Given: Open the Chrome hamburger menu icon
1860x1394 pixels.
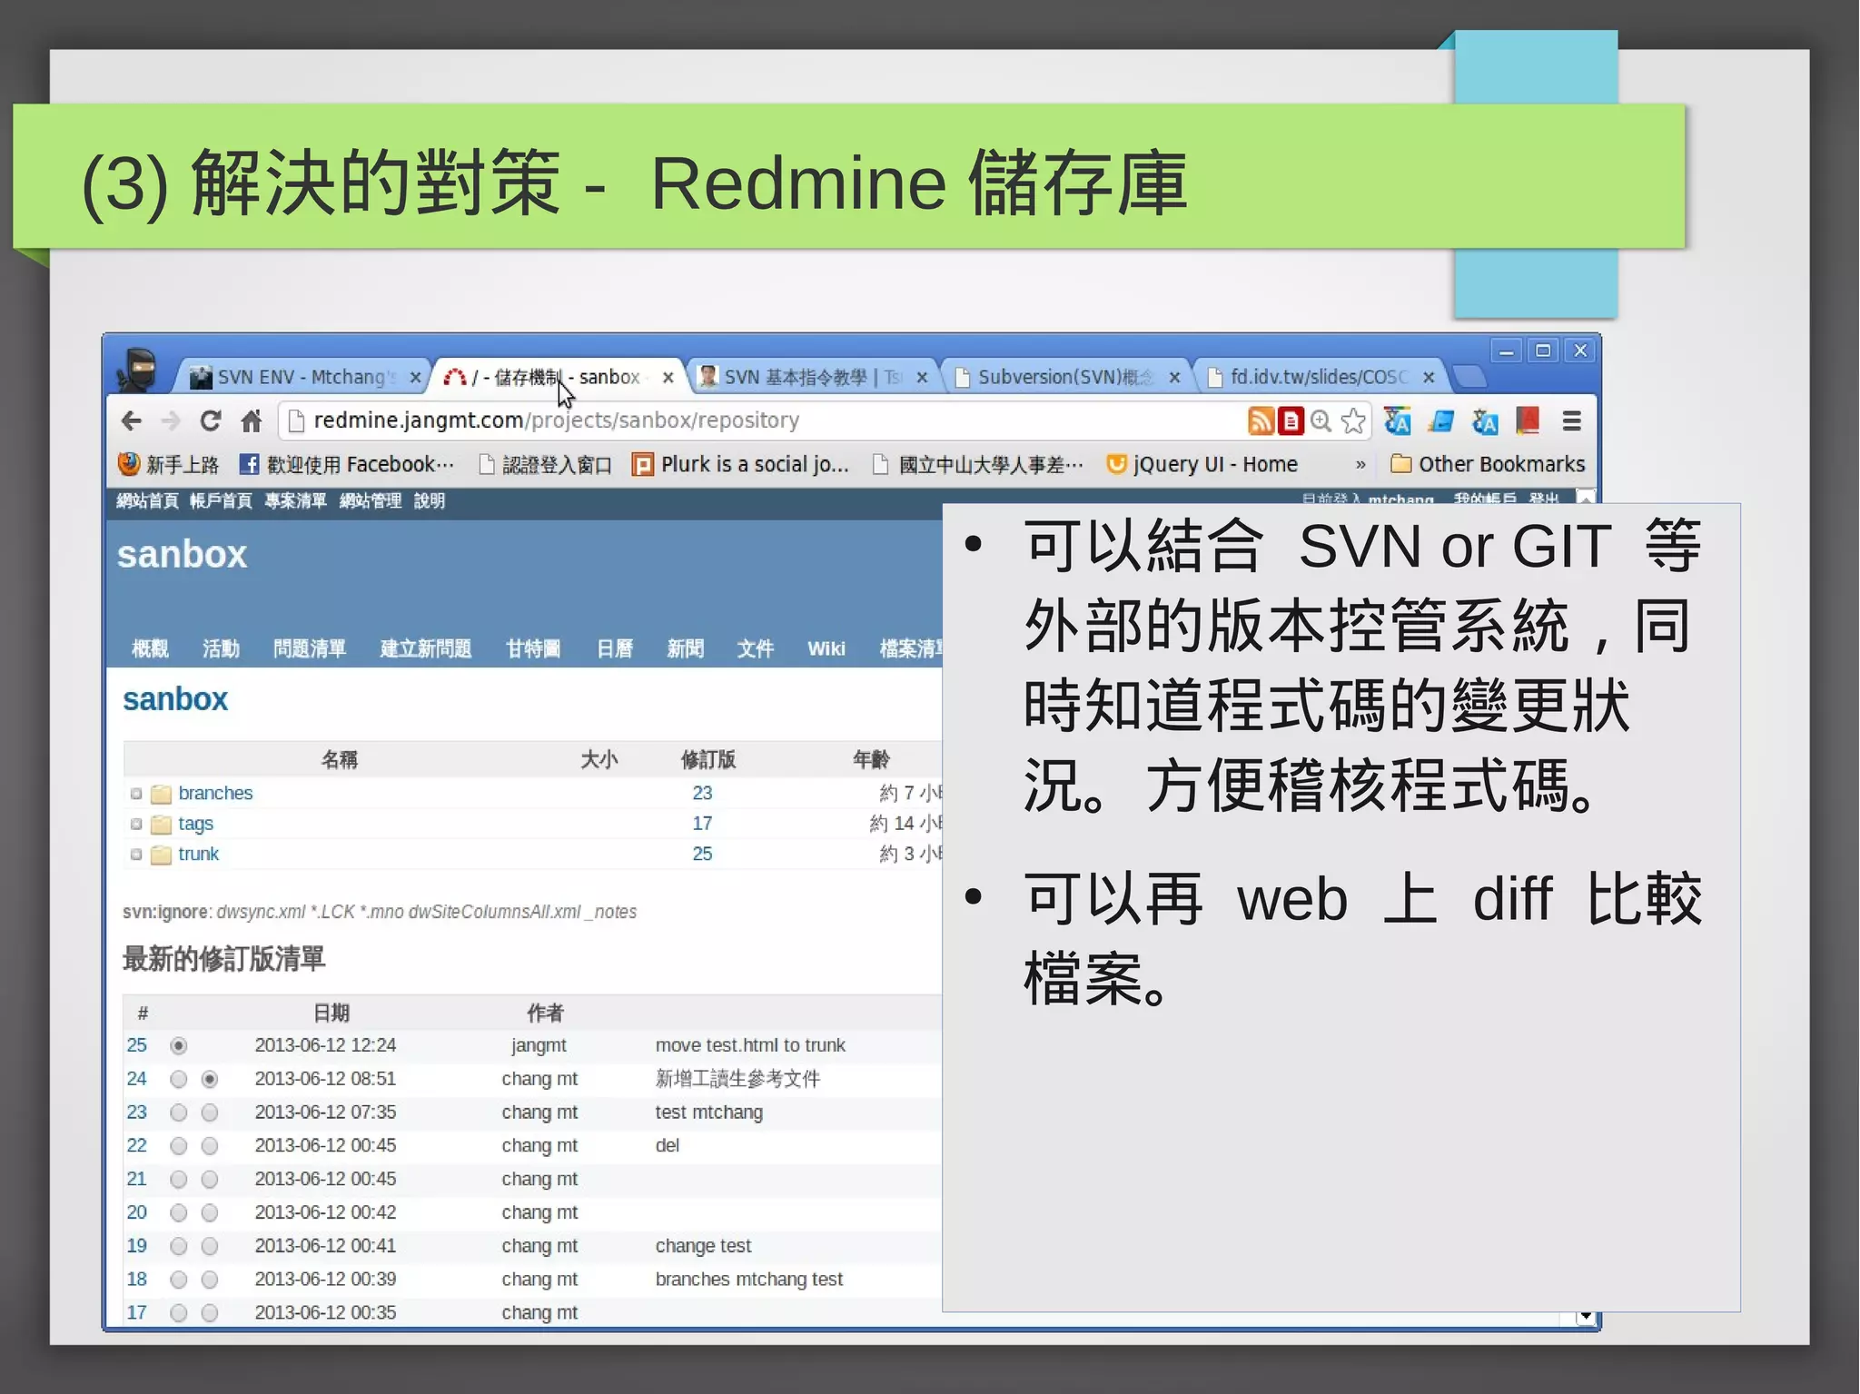Looking at the screenshot, I should coord(1572,420).
